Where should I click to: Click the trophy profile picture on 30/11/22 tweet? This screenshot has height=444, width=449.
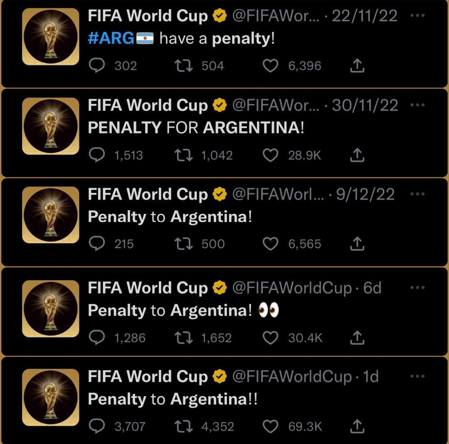point(50,126)
